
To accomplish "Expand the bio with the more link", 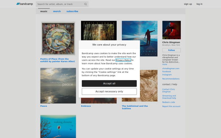I will pos(165,64).
